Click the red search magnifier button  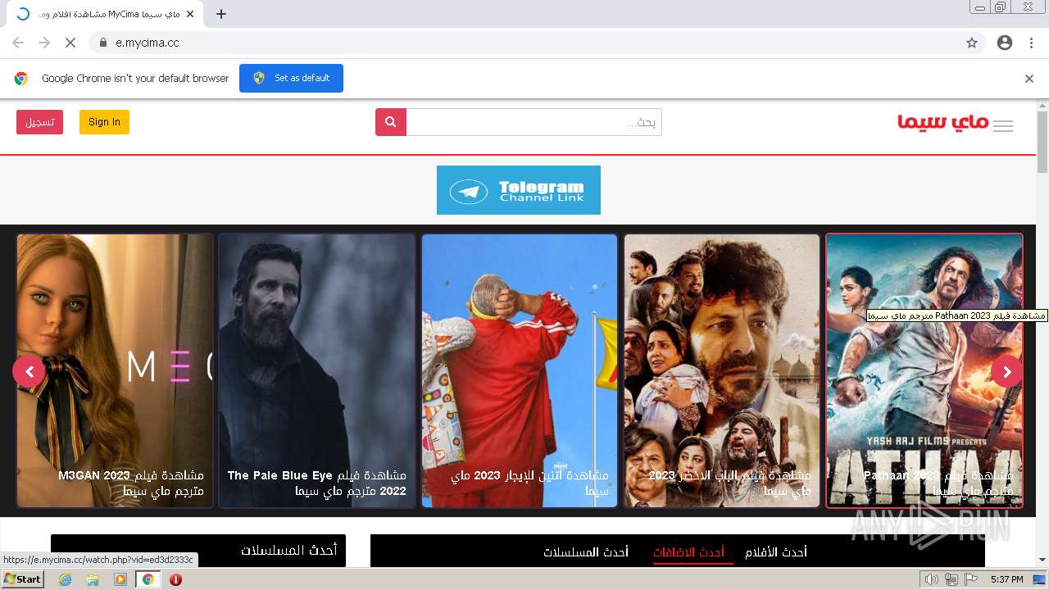pos(391,122)
